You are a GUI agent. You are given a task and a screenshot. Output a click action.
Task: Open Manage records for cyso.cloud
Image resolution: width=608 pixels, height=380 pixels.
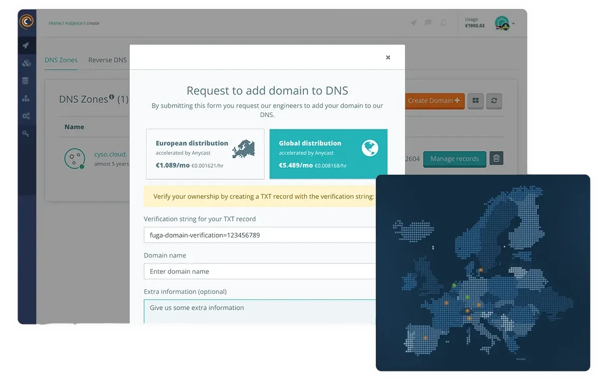[x=454, y=158]
